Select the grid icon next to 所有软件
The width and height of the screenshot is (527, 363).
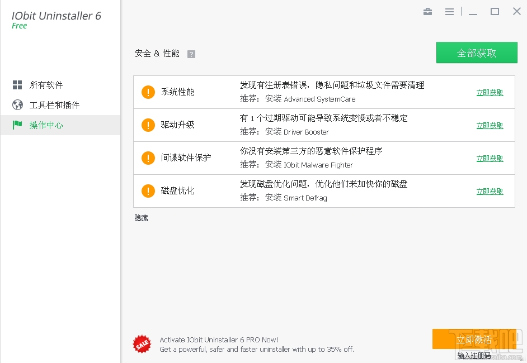tap(17, 84)
